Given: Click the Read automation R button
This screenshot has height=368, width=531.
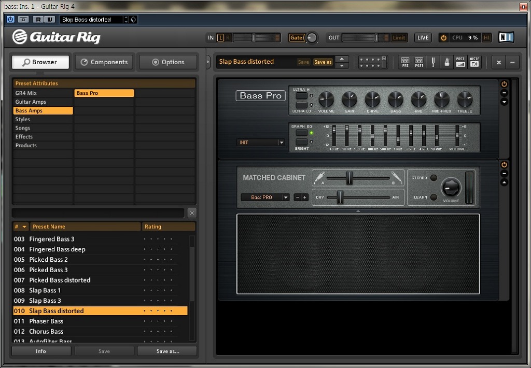Looking at the screenshot, I should click(x=38, y=19).
